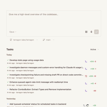Click the +519 -5 diff stats
Screen dimensions: 107x107
coord(93,62)
